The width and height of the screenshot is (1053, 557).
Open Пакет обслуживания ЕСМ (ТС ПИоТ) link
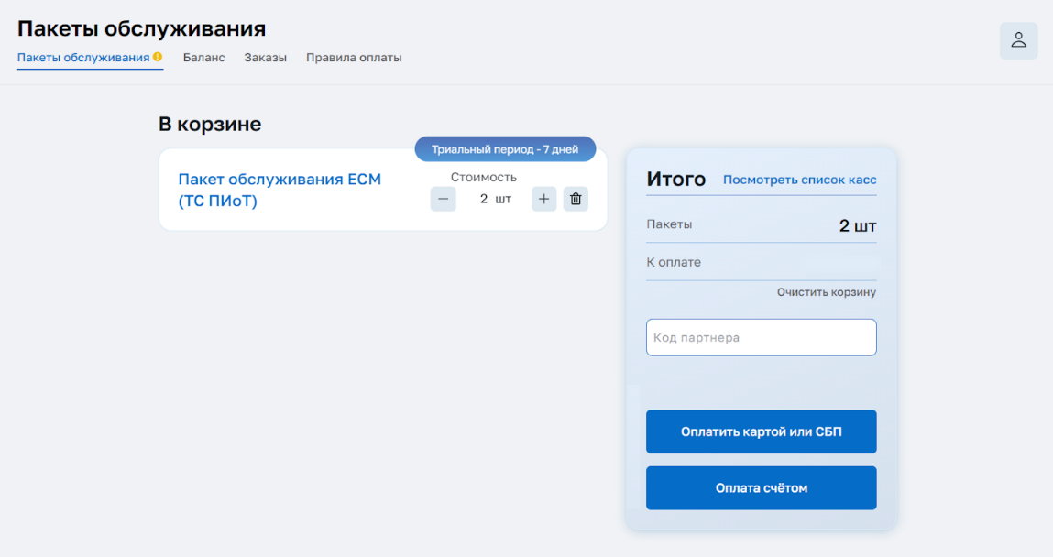[x=279, y=190]
